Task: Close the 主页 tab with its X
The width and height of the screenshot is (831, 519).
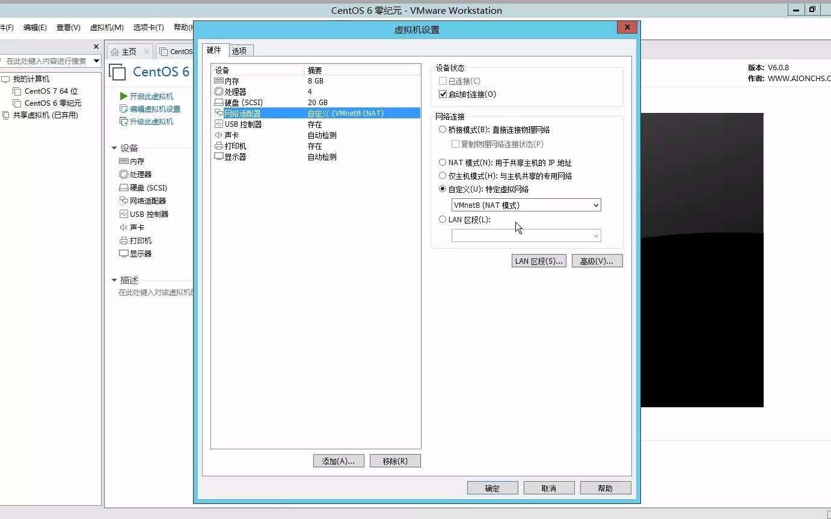Action: pos(146,52)
